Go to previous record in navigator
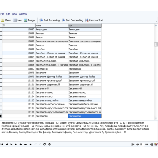Image resolution: width=158 pixels, height=158 pixels. pyautogui.click(x=7, y=144)
